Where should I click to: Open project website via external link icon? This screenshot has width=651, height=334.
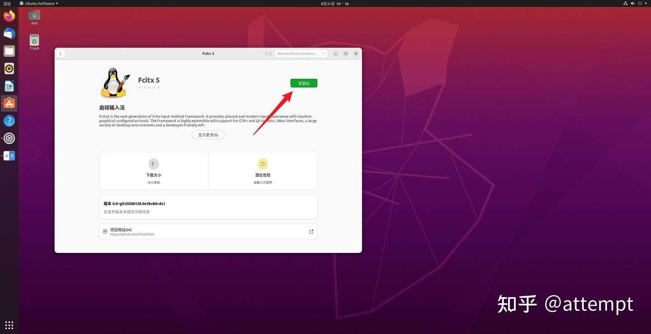tap(311, 231)
